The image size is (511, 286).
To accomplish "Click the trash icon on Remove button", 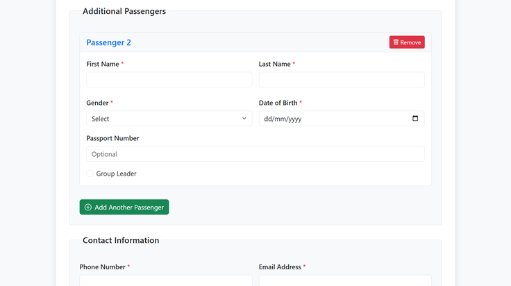I will 396,42.
